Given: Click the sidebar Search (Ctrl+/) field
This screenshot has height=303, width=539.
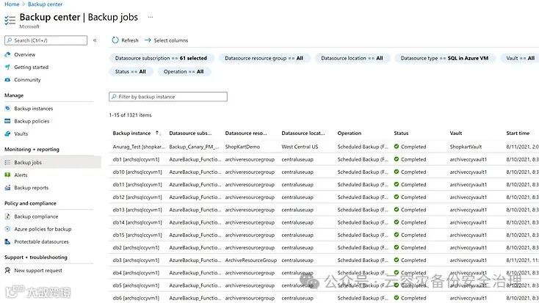Looking at the screenshot, I should 46,40.
